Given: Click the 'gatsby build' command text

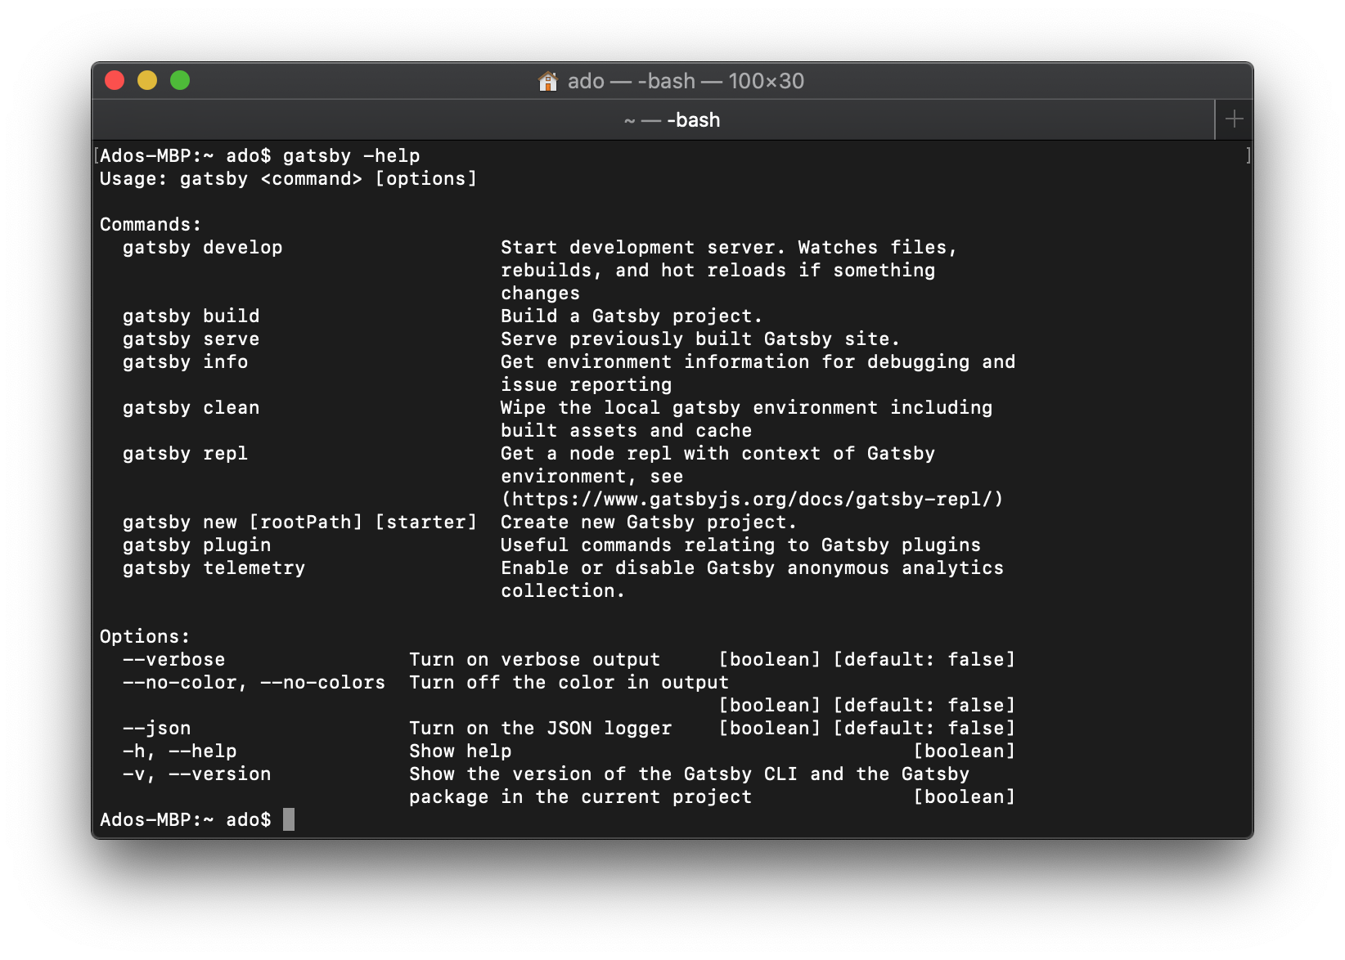Looking at the screenshot, I should pos(191,316).
